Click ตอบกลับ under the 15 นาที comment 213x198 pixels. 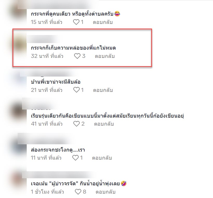(103, 22)
